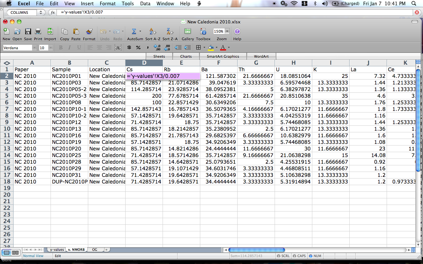Click the AutoSum sigma icon
Image resolution: width=423 pixels, height=264 pixels.
134,32
